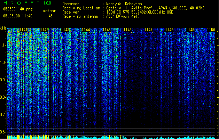The width and height of the screenshot is (219, 139).
Task: Click the Receiving antenna label
Action: click(80, 16)
